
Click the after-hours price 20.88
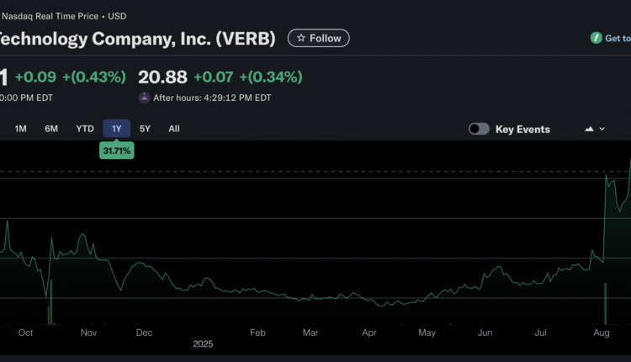[162, 77]
